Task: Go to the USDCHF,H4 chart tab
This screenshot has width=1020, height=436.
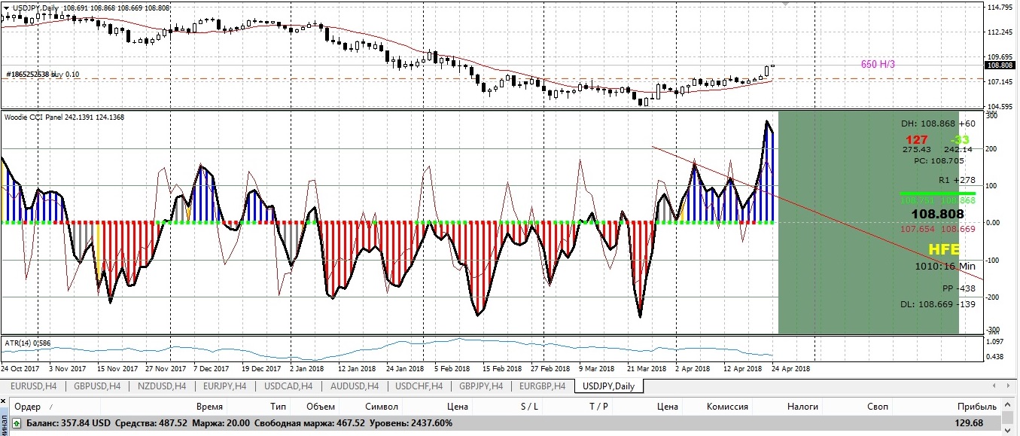Action: click(419, 386)
